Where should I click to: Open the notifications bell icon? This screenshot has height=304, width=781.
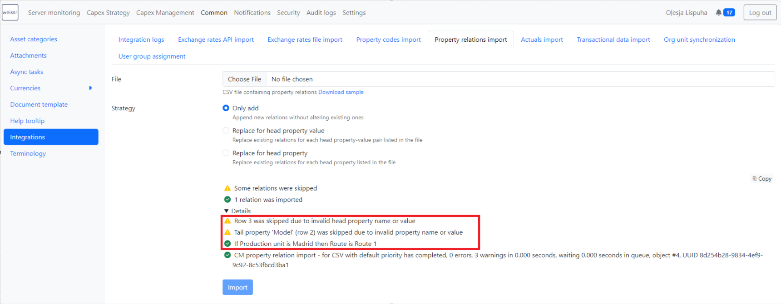click(718, 13)
